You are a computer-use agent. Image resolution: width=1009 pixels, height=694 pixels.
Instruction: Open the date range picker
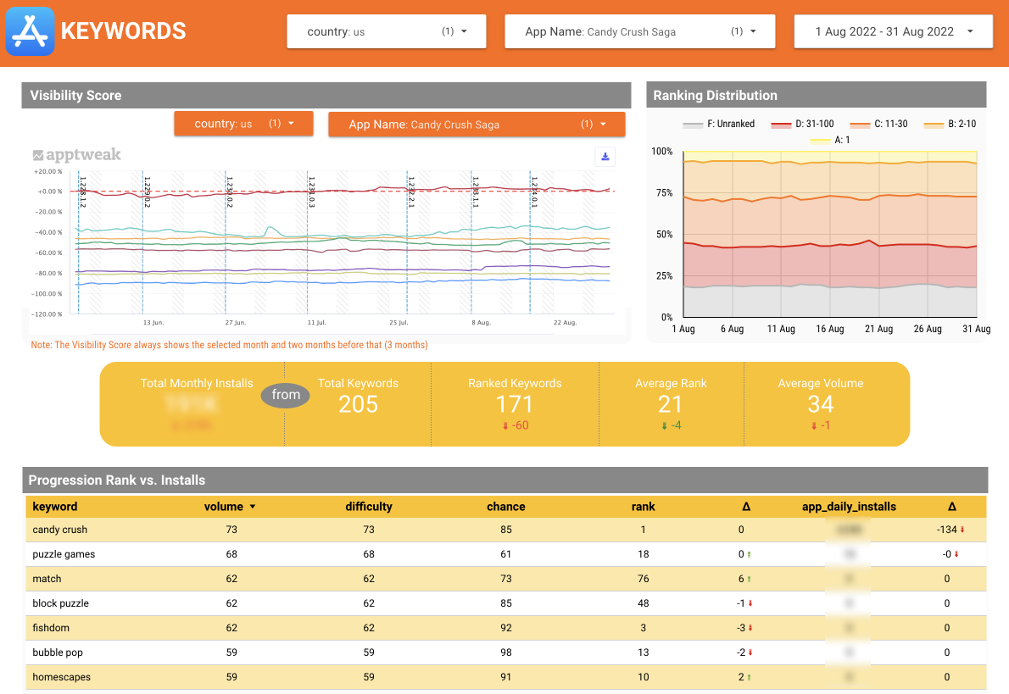[x=893, y=31]
